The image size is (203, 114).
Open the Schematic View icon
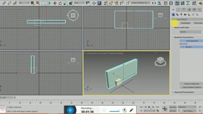[x=188, y=3]
